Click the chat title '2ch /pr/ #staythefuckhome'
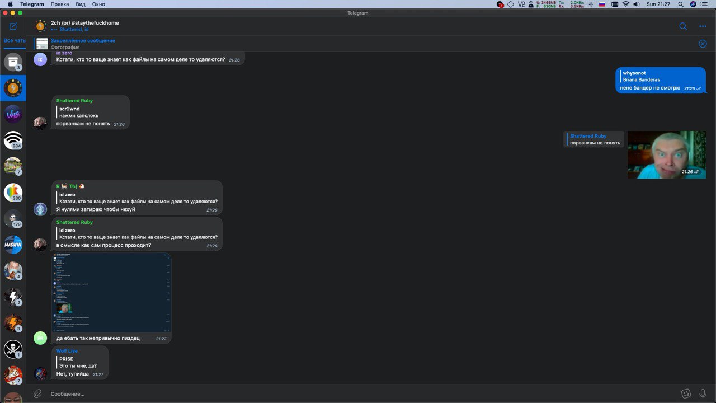The height and width of the screenshot is (403, 716). [85, 23]
